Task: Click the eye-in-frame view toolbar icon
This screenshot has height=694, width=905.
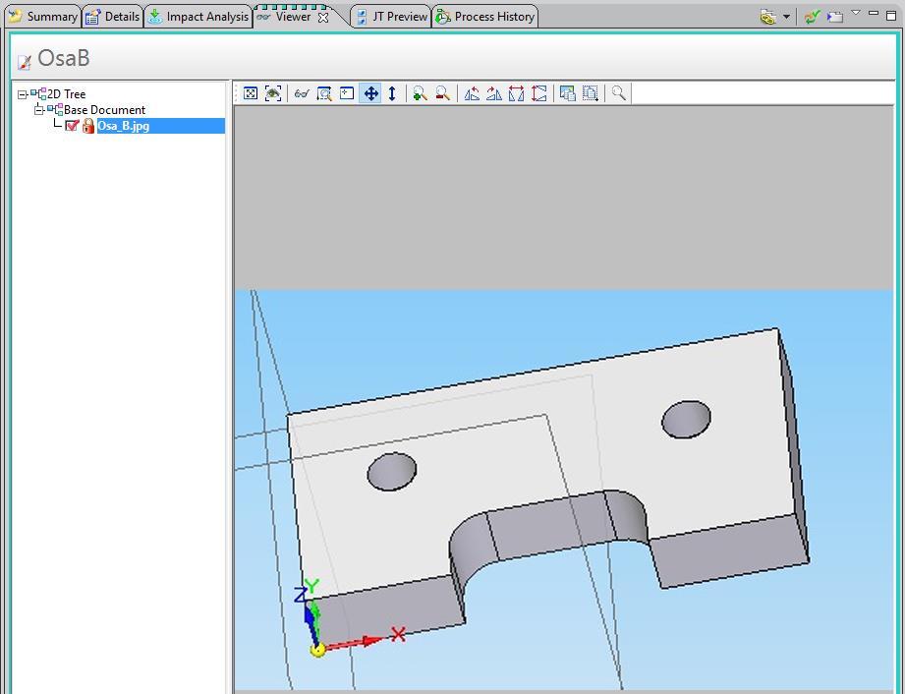Action: click(x=273, y=93)
